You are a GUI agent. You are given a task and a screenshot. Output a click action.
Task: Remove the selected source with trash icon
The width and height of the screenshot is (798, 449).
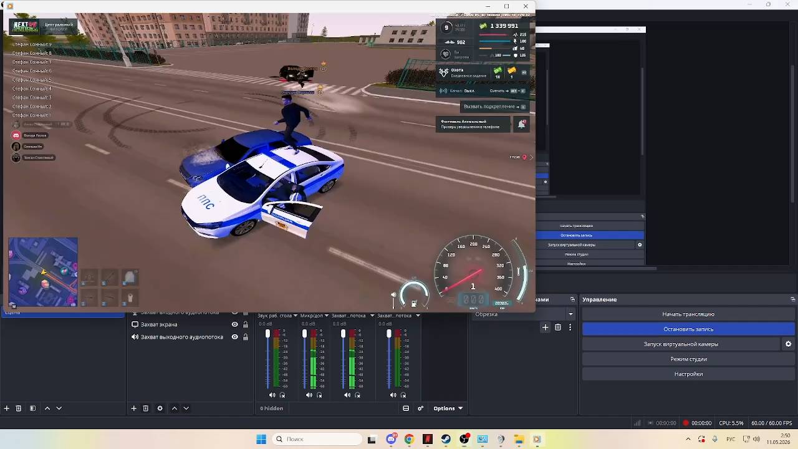145,408
